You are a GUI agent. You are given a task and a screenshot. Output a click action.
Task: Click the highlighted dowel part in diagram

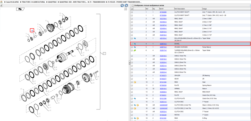tap(32, 30)
